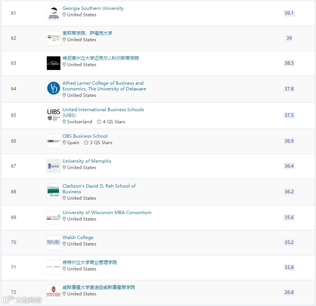Click the OBS Business School logo
The width and height of the screenshot is (316, 306).
pos(54,141)
